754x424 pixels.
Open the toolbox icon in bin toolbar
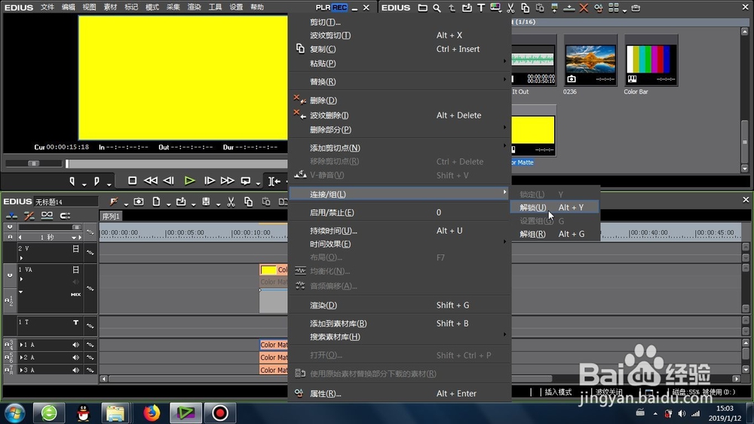coord(636,8)
